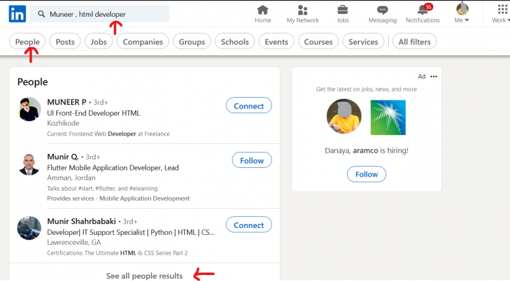Select the Schools filter
Viewport: 510px width, 281px height.
(235, 41)
